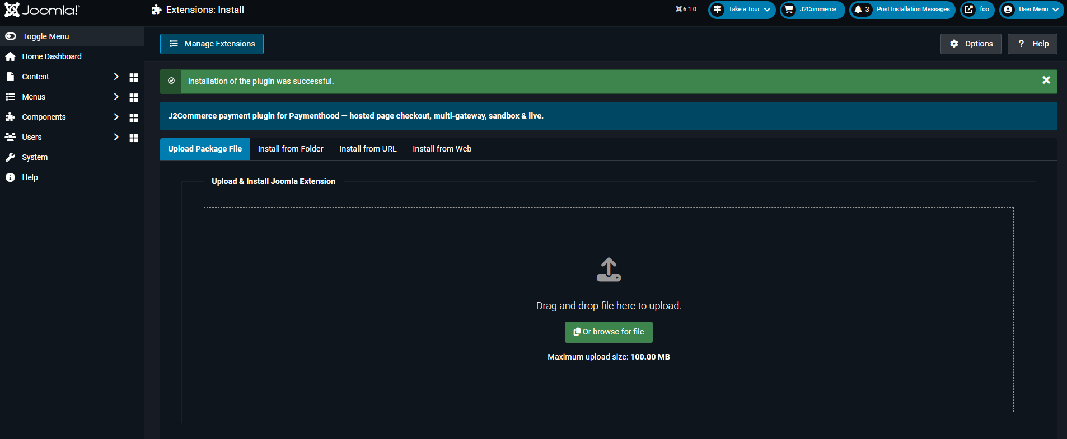This screenshot has width=1067, height=439.
Task: Open the sidebar Help item
Action: (30, 177)
